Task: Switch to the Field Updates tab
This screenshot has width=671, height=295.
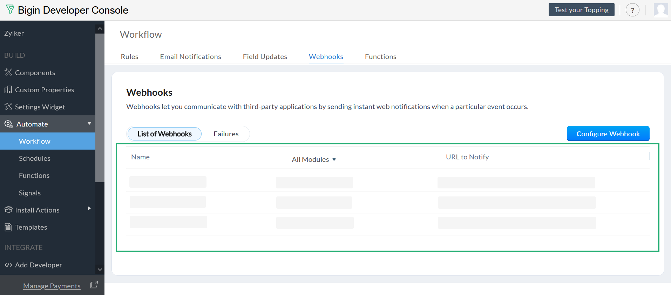Action: tap(265, 57)
